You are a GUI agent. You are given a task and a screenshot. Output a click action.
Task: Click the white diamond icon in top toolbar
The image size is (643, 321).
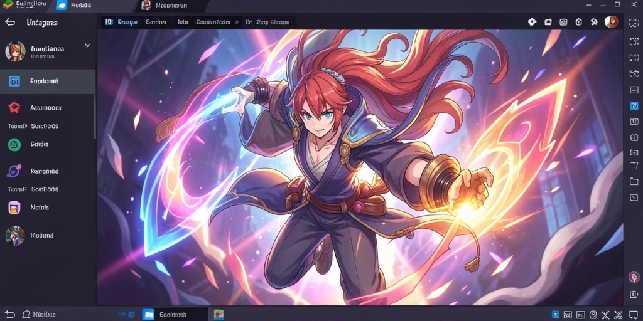(532, 22)
